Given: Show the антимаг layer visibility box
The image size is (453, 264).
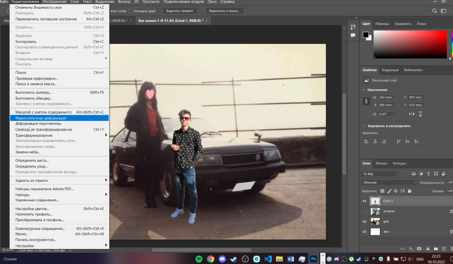Looking at the screenshot, I should [364, 211].
